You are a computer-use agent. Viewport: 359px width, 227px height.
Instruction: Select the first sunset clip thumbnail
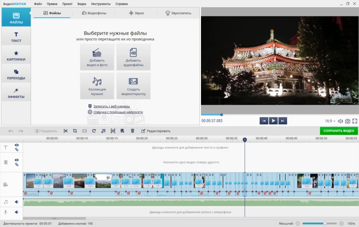click(x=30, y=181)
